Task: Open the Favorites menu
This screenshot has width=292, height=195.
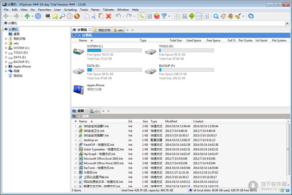Action: tap(44, 10)
